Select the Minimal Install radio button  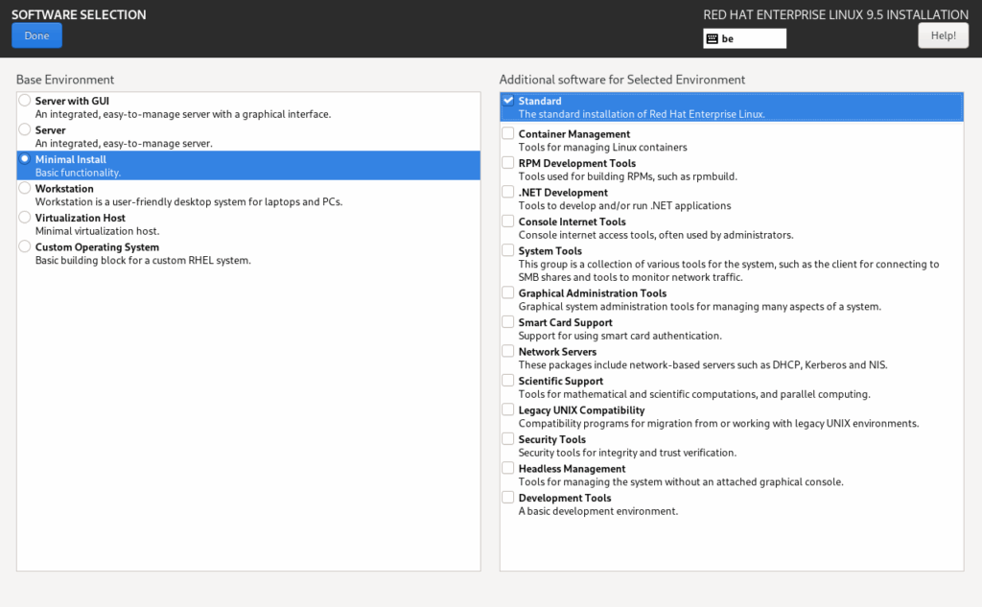click(25, 159)
